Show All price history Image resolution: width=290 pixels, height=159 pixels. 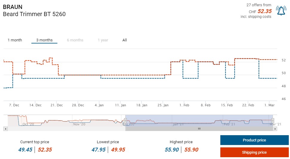pyautogui.click(x=125, y=40)
